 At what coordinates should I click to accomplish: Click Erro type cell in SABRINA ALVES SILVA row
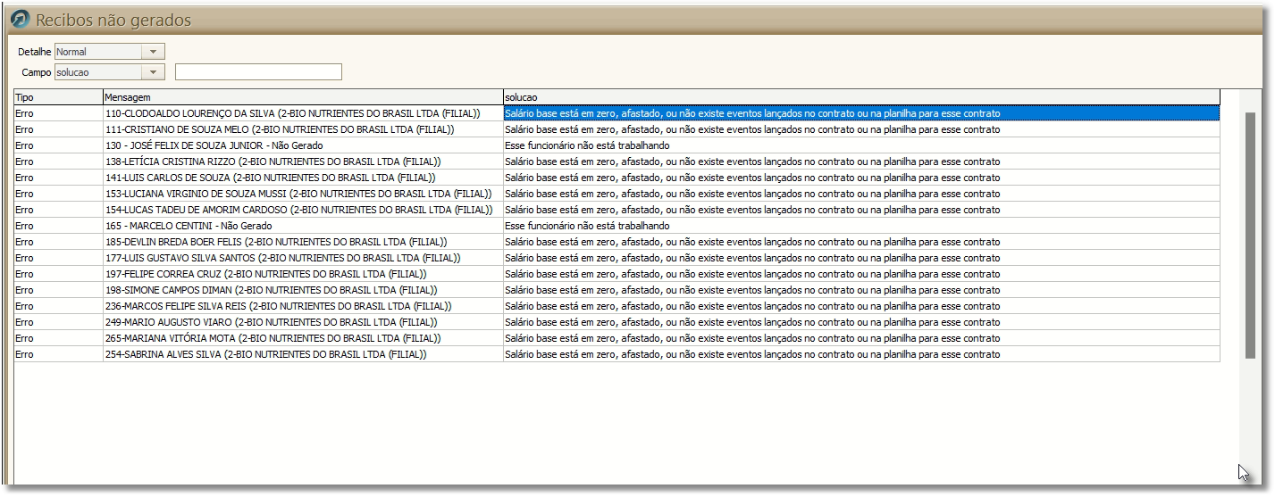point(58,354)
